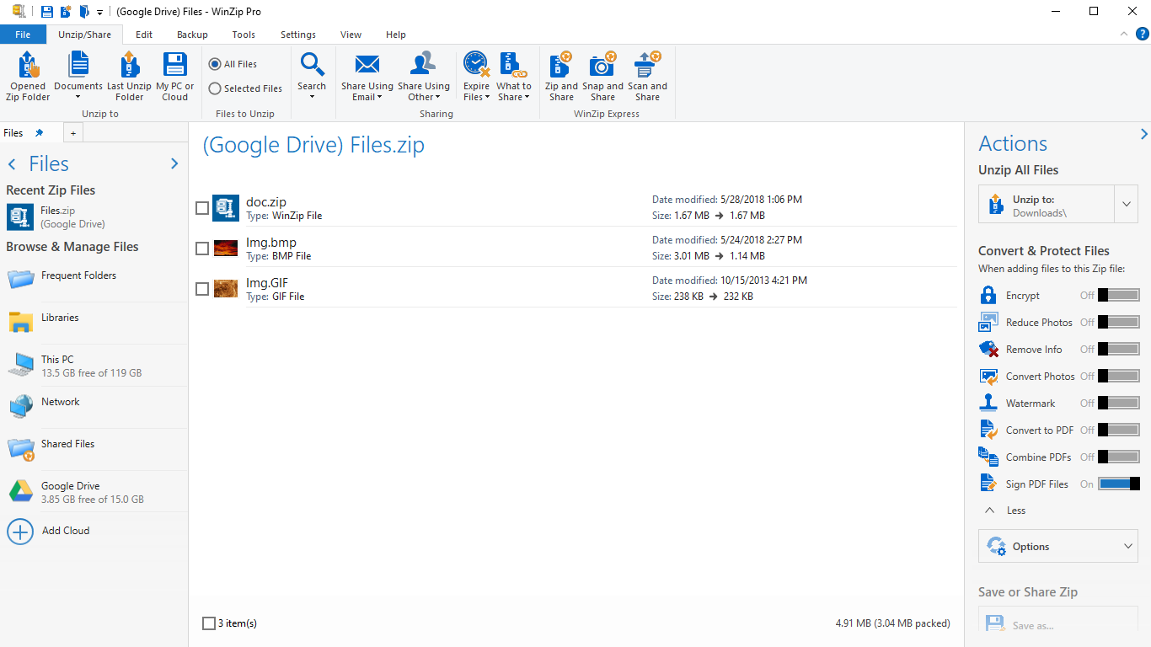Turn on the Encrypt switch

pyautogui.click(x=1119, y=295)
